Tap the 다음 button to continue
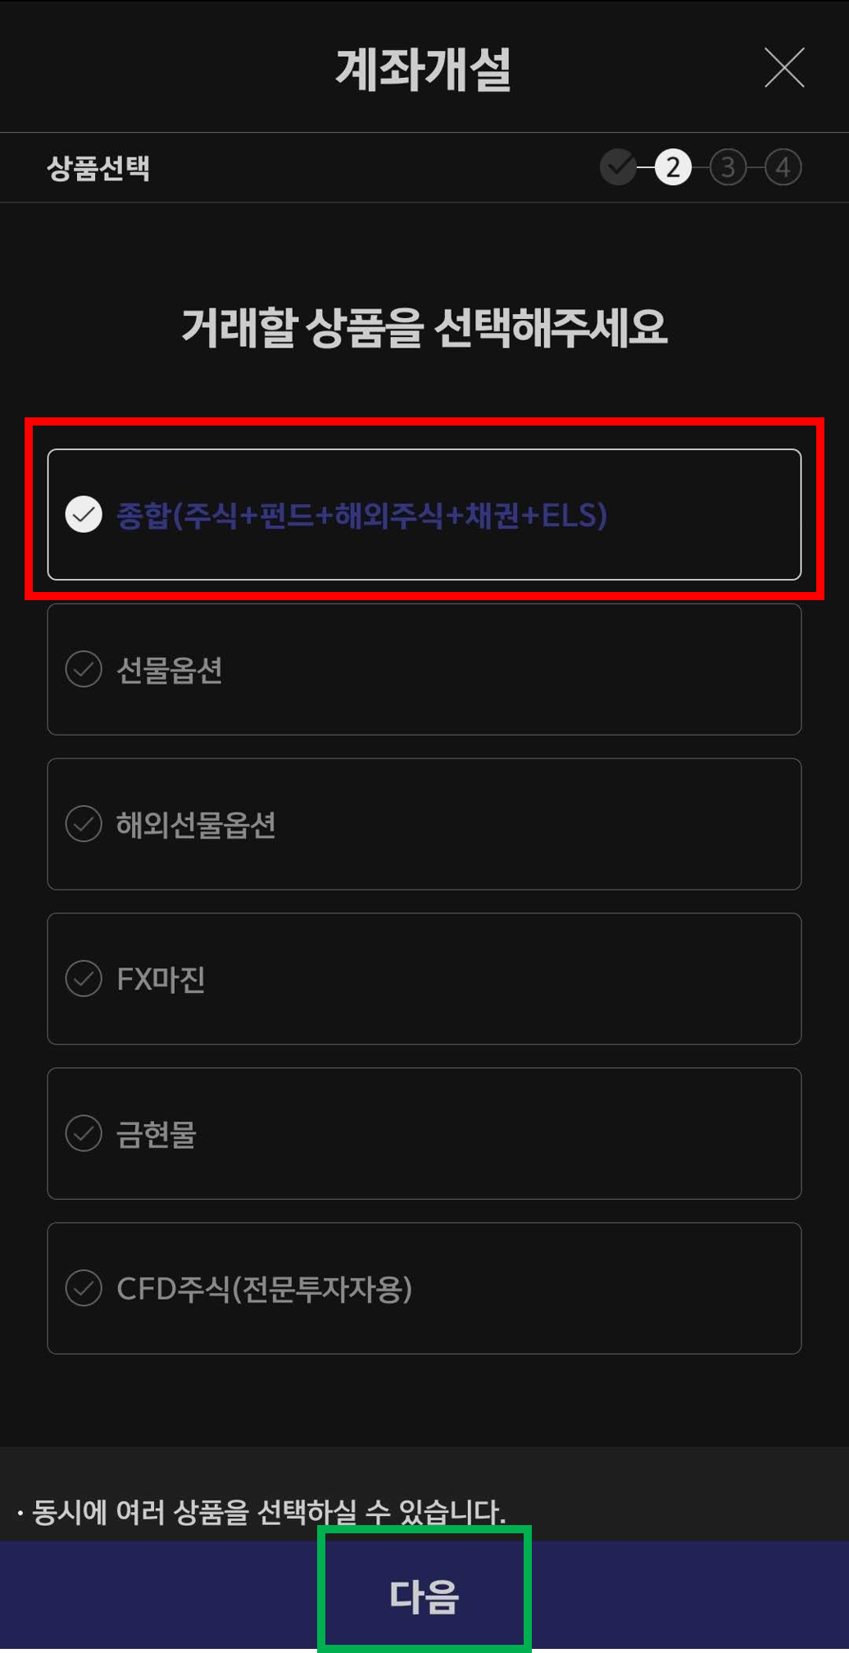This screenshot has width=849, height=1653. pyautogui.click(x=424, y=1596)
